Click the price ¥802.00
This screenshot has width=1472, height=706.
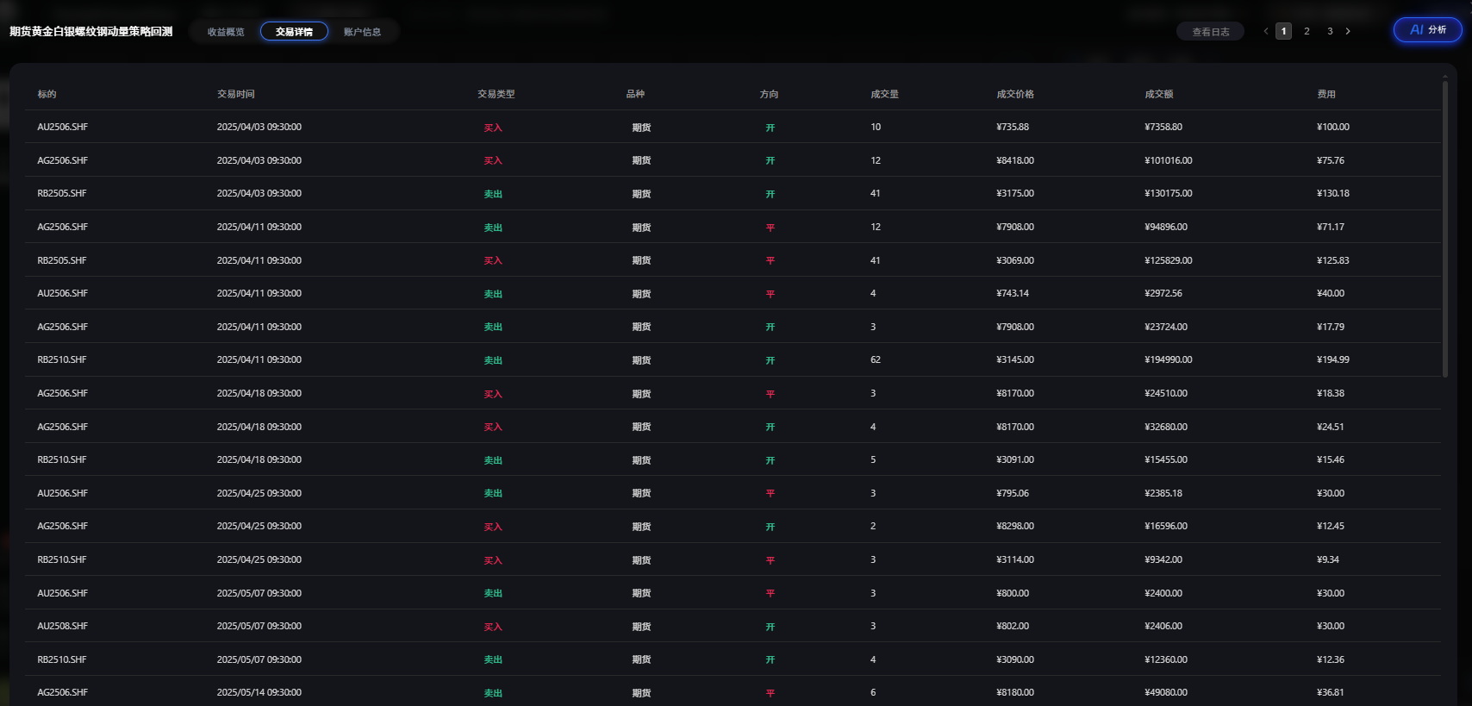1013,626
